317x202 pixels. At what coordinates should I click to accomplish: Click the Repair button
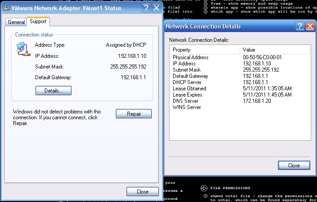134,113
